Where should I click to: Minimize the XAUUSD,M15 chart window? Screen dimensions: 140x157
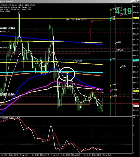[x=133, y=2]
